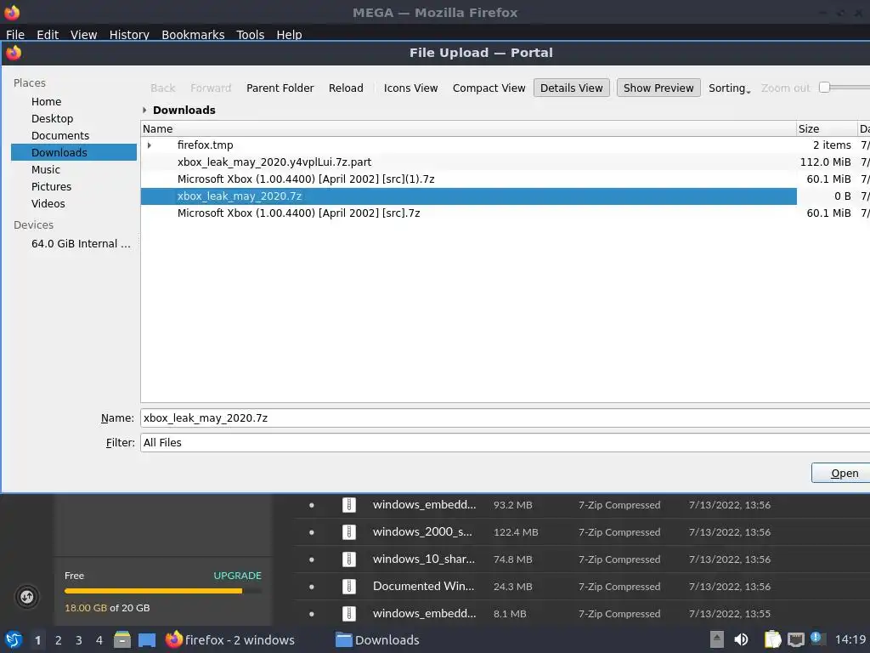Click the 93.2 MB windows_embedd... file icon
This screenshot has width=870, height=653.
(349, 505)
